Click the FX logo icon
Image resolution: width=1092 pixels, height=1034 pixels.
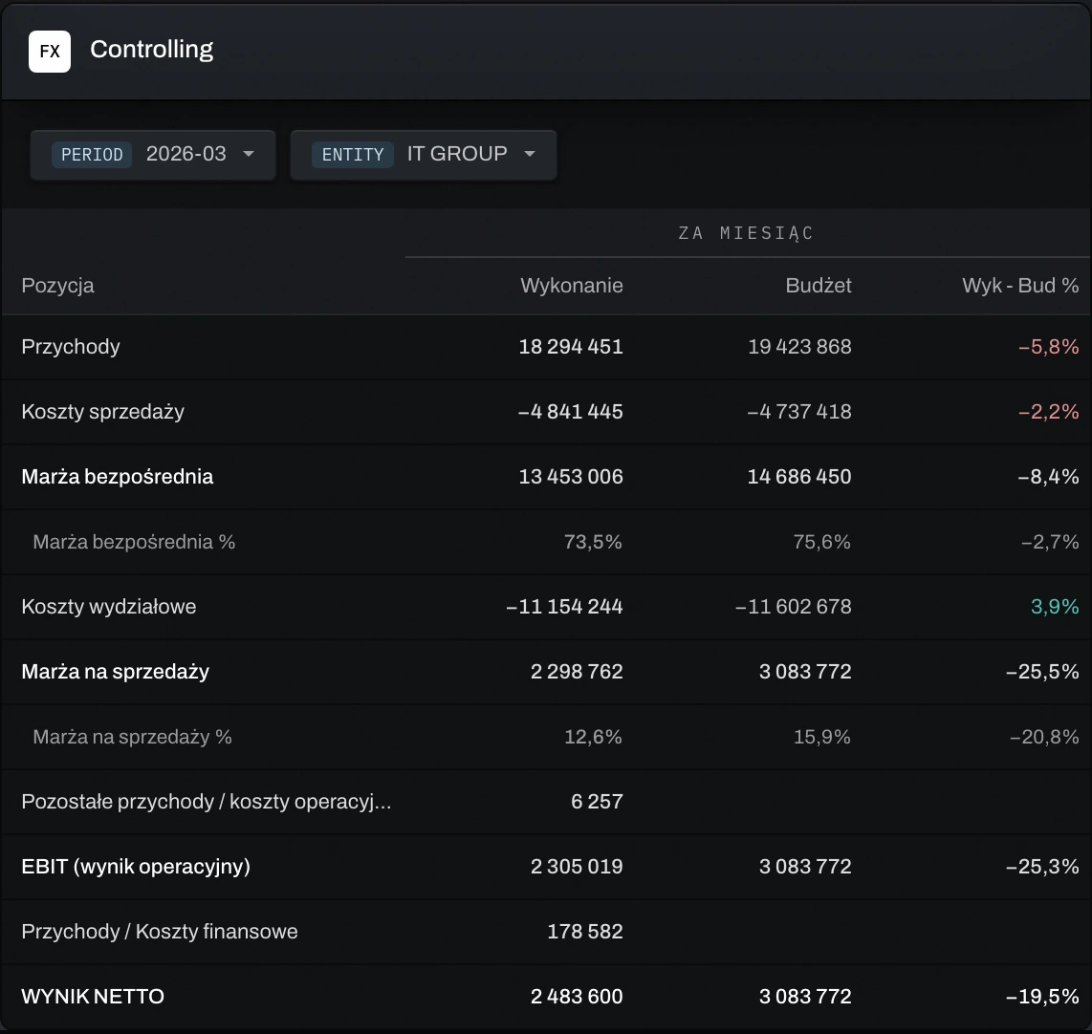click(x=50, y=52)
